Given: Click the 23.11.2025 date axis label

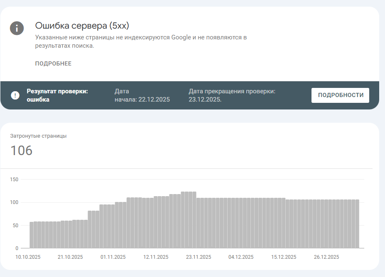Looking at the screenshot, I should (x=199, y=257).
